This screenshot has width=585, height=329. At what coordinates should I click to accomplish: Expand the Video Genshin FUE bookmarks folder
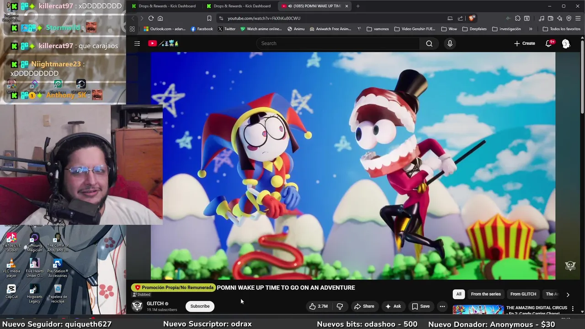(415, 29)
